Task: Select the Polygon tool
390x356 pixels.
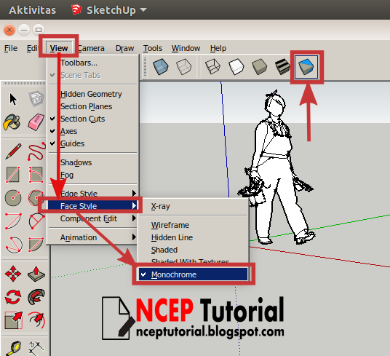Action: point(36,198)
